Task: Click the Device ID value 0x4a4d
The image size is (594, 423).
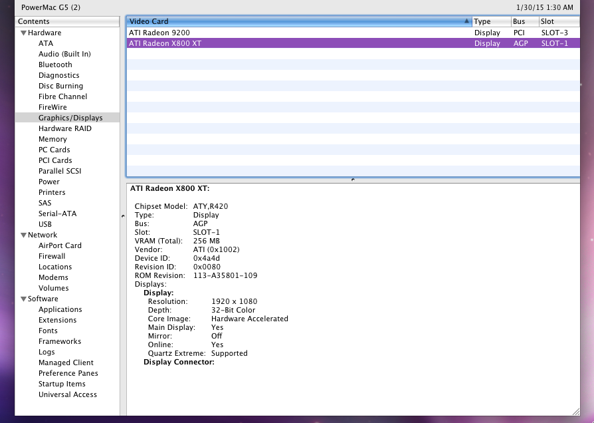Action: [207, 258]
